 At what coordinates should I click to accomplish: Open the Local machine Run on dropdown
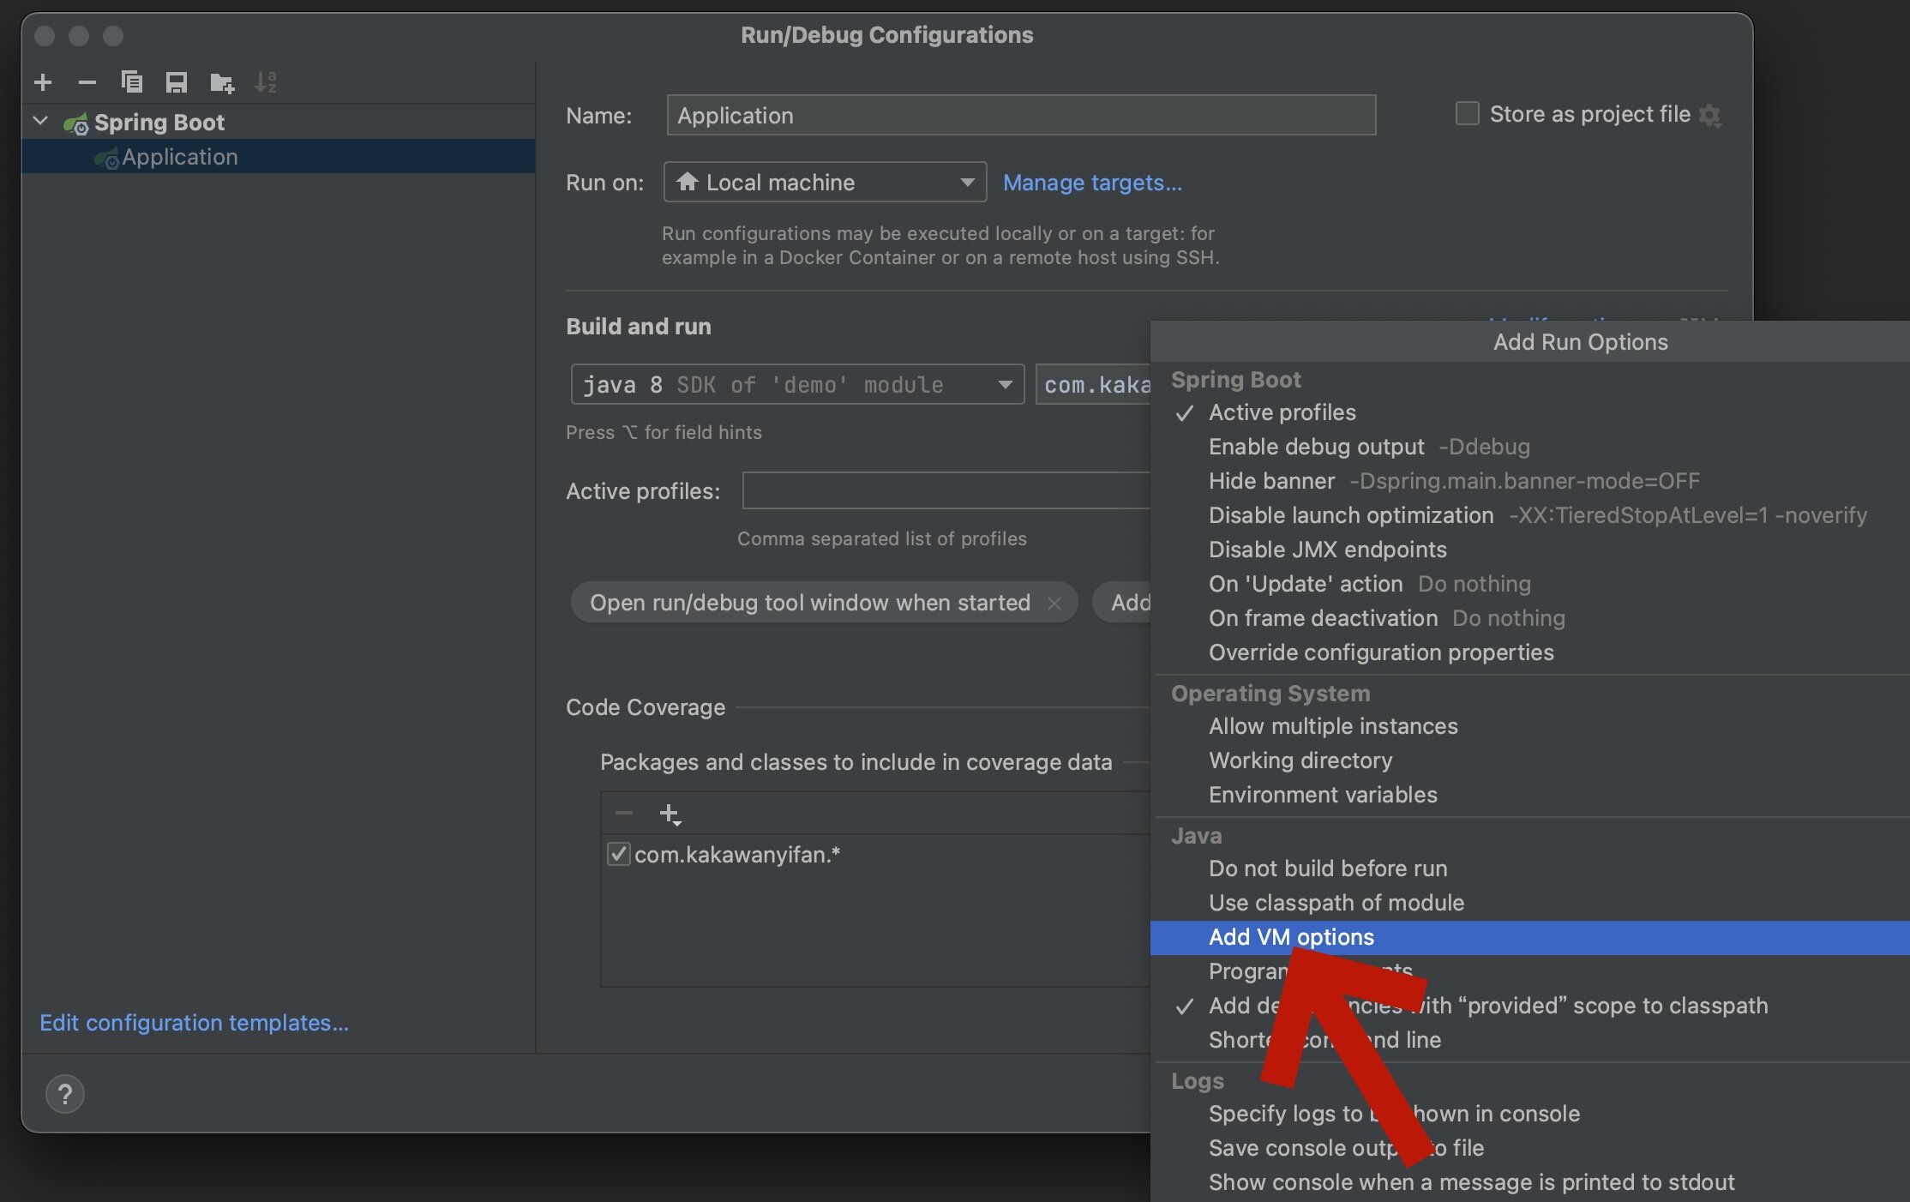coord(825,182)
